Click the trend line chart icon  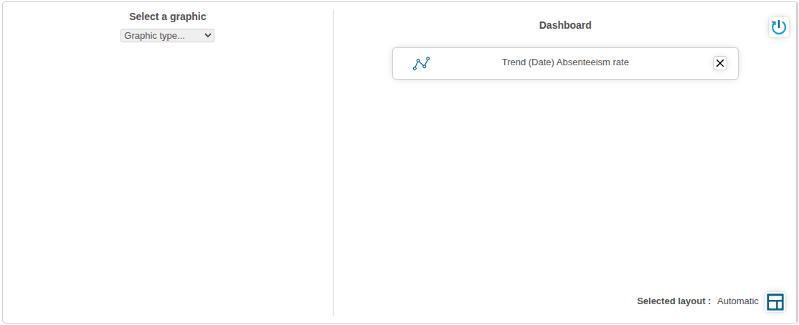(x=421, y=63)
